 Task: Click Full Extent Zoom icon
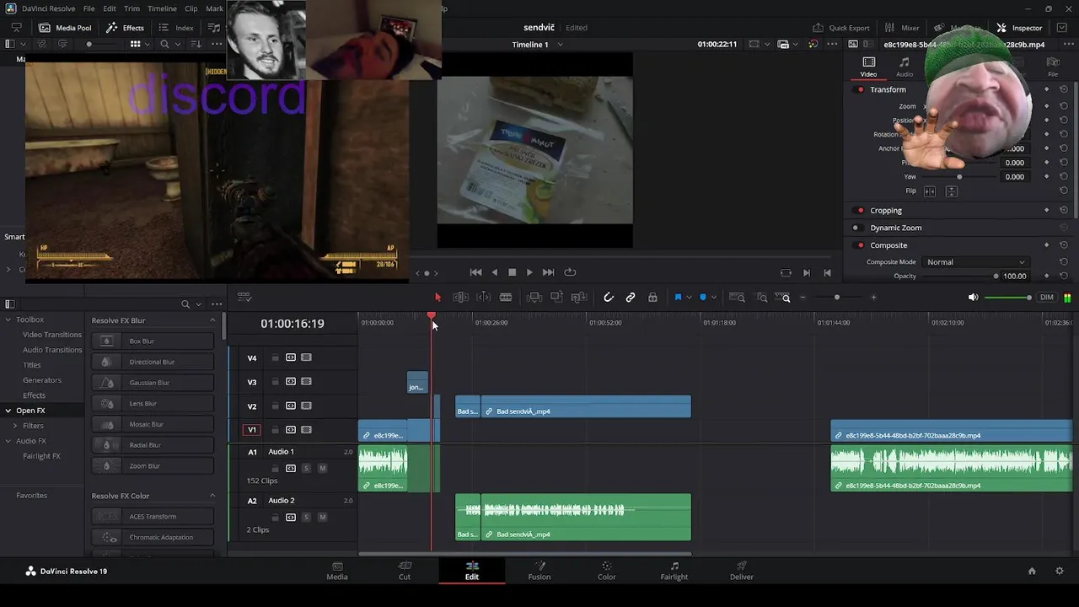pos(737,297)
